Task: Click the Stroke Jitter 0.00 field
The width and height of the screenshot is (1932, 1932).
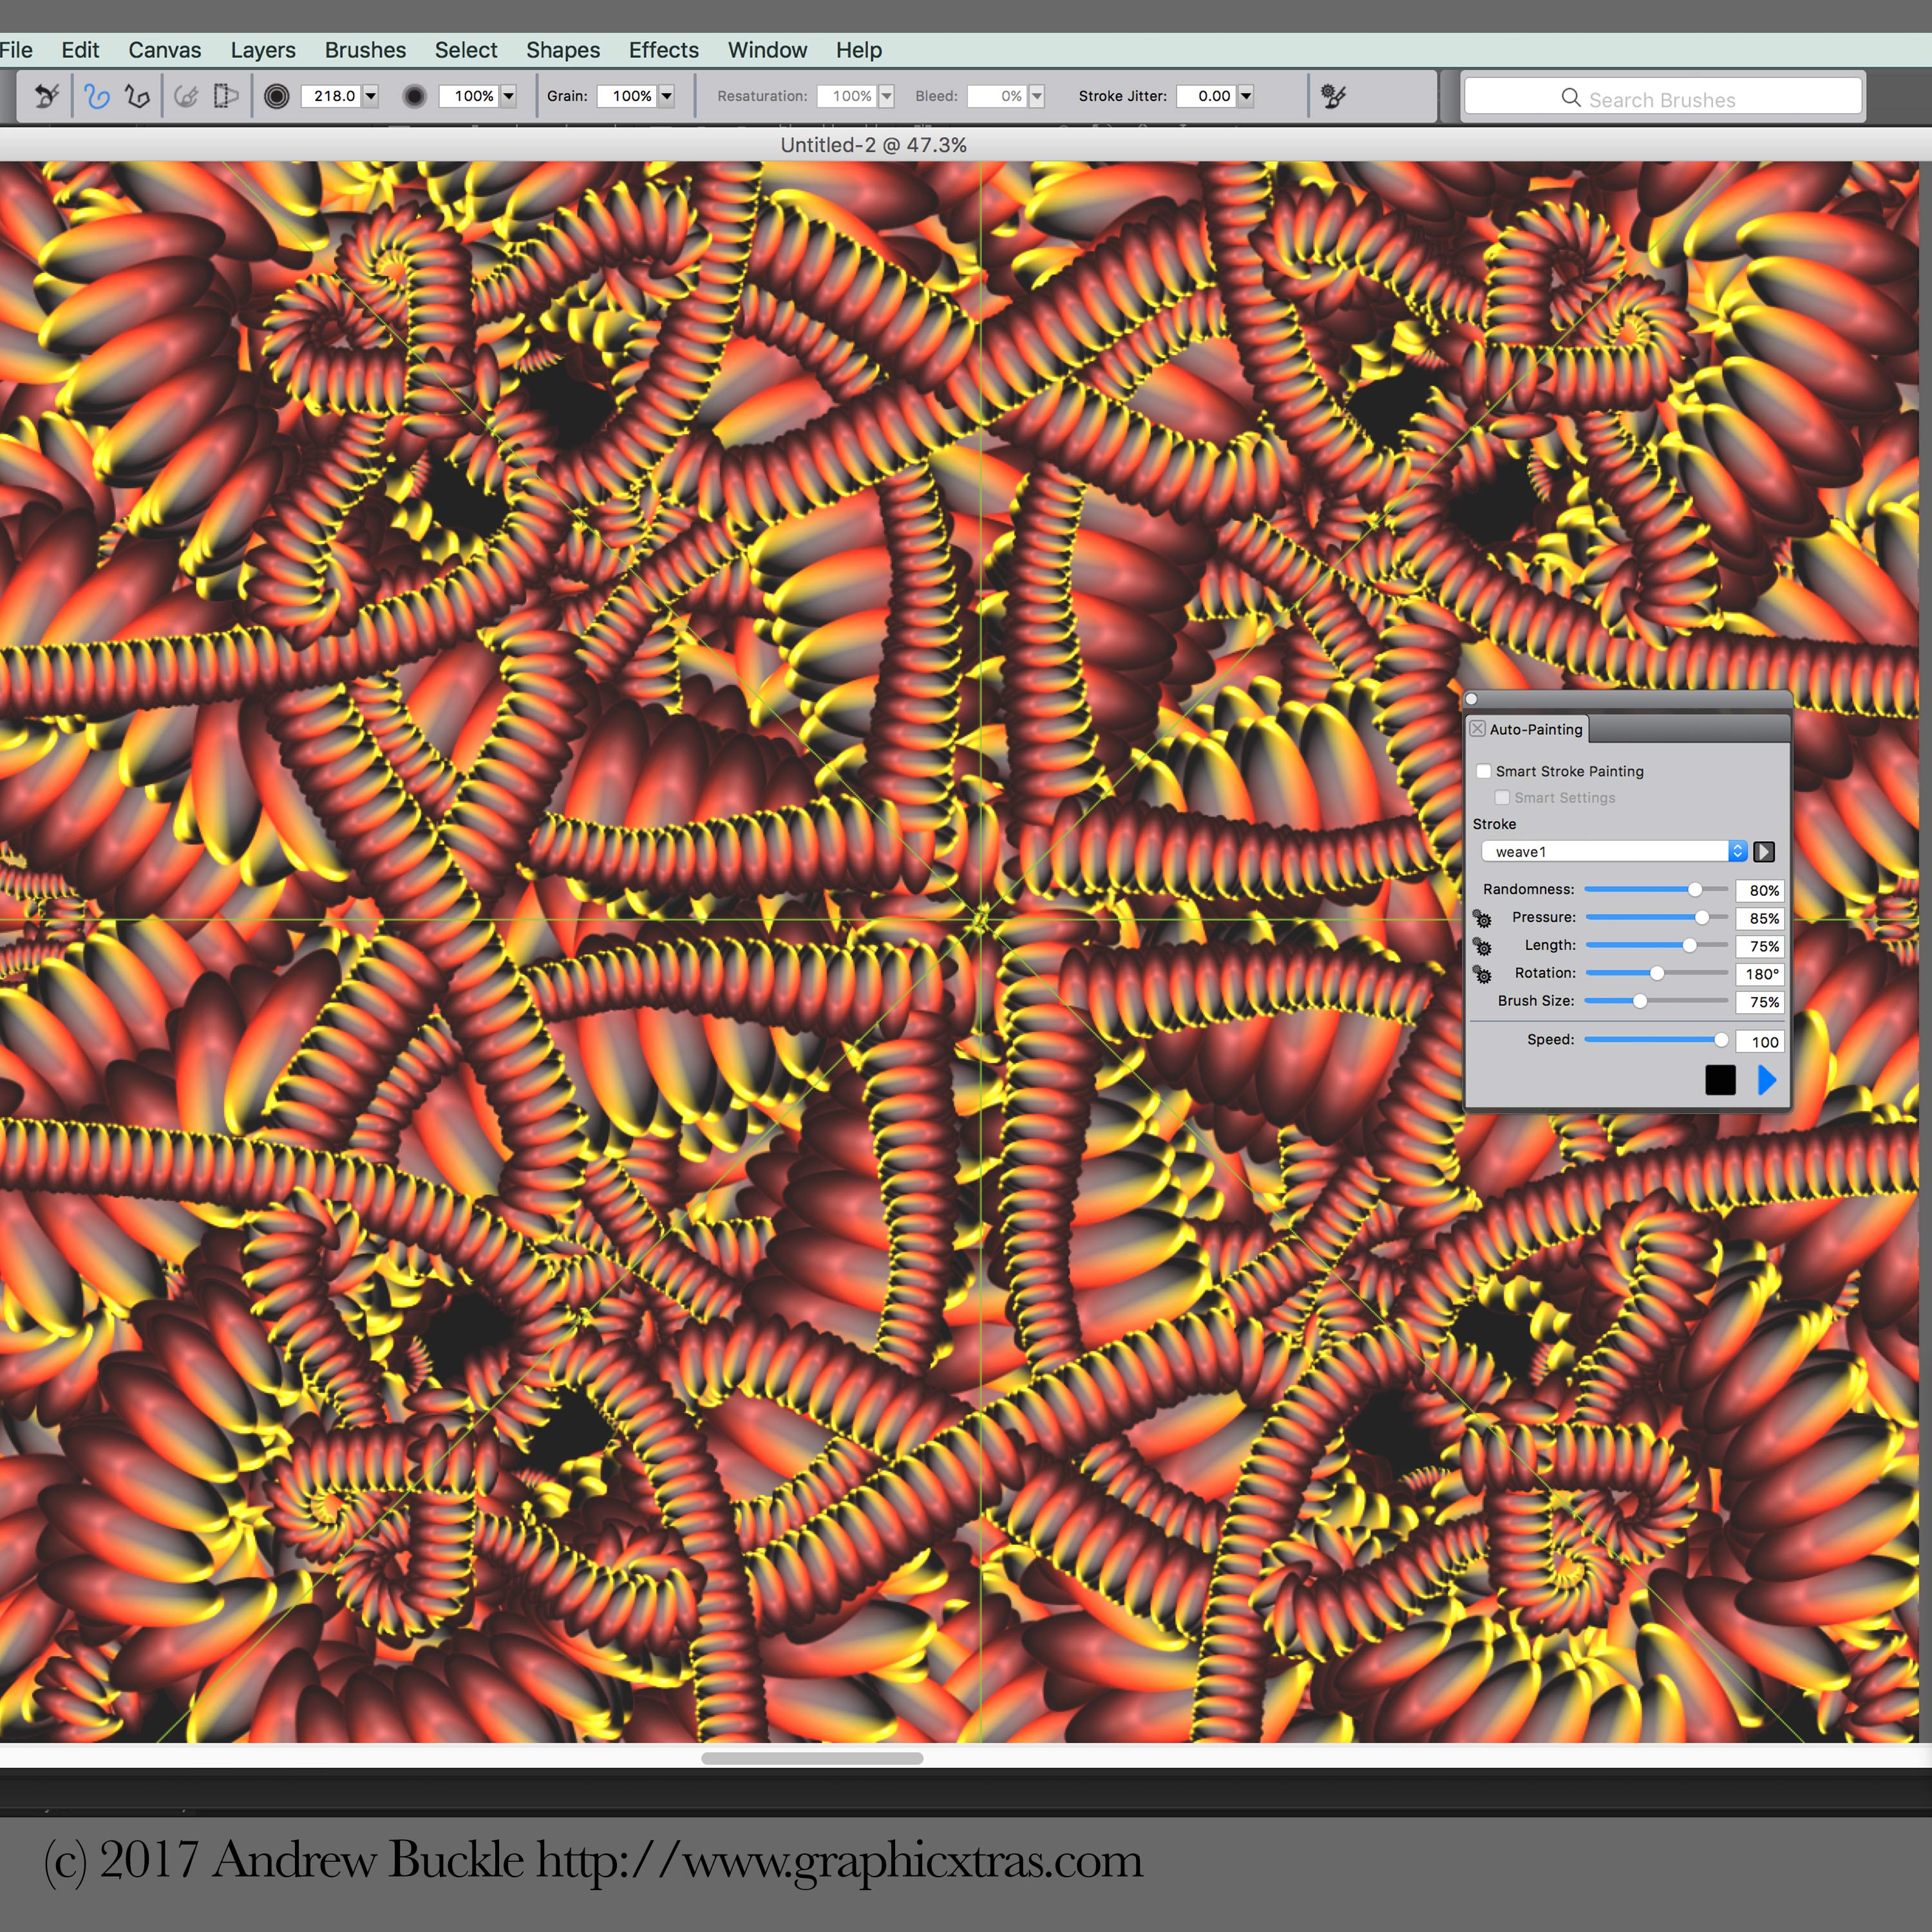Action: [1207, 96]
